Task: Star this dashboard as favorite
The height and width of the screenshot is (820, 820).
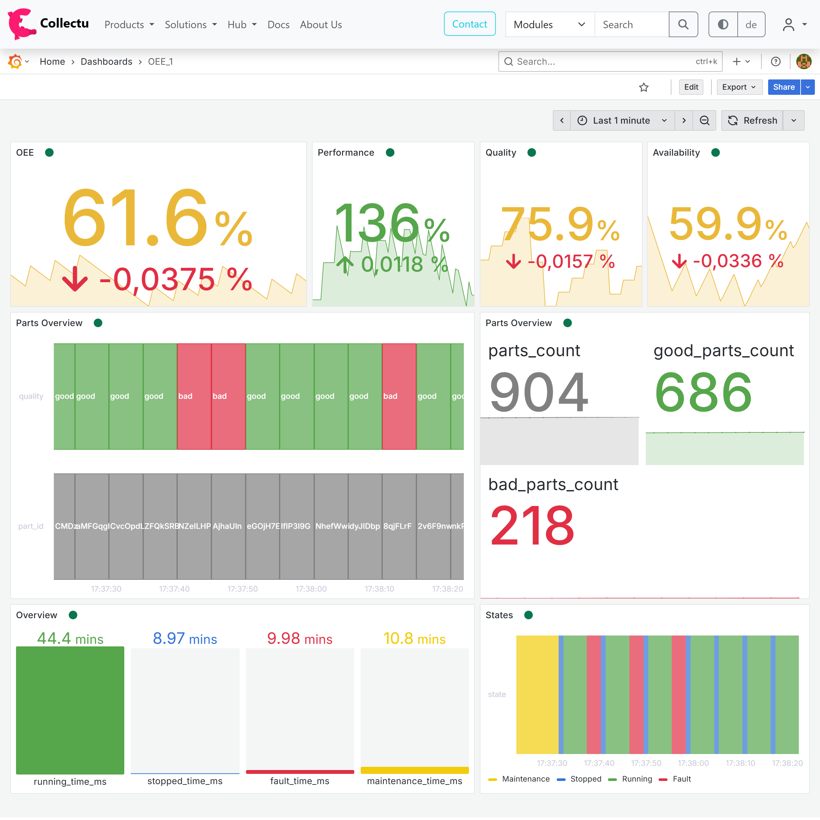Action: coord(644,87)
